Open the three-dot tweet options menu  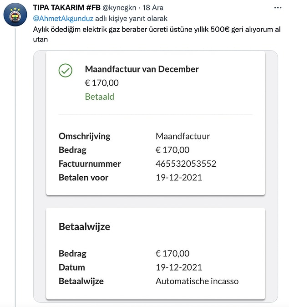[x=278, y=8]
